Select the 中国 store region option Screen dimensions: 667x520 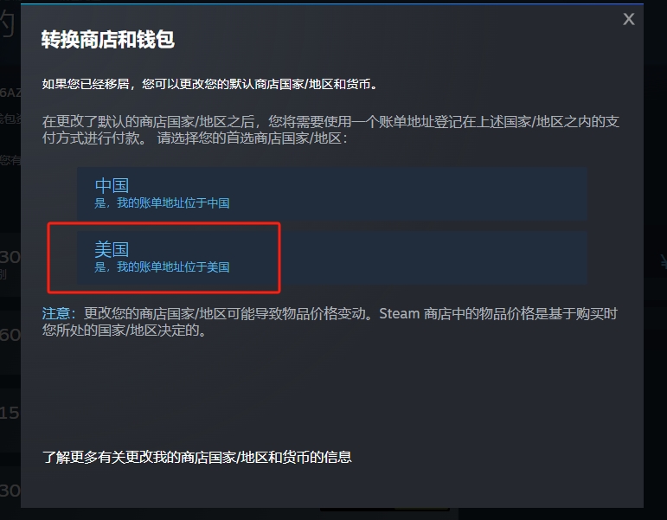point(332,194)
